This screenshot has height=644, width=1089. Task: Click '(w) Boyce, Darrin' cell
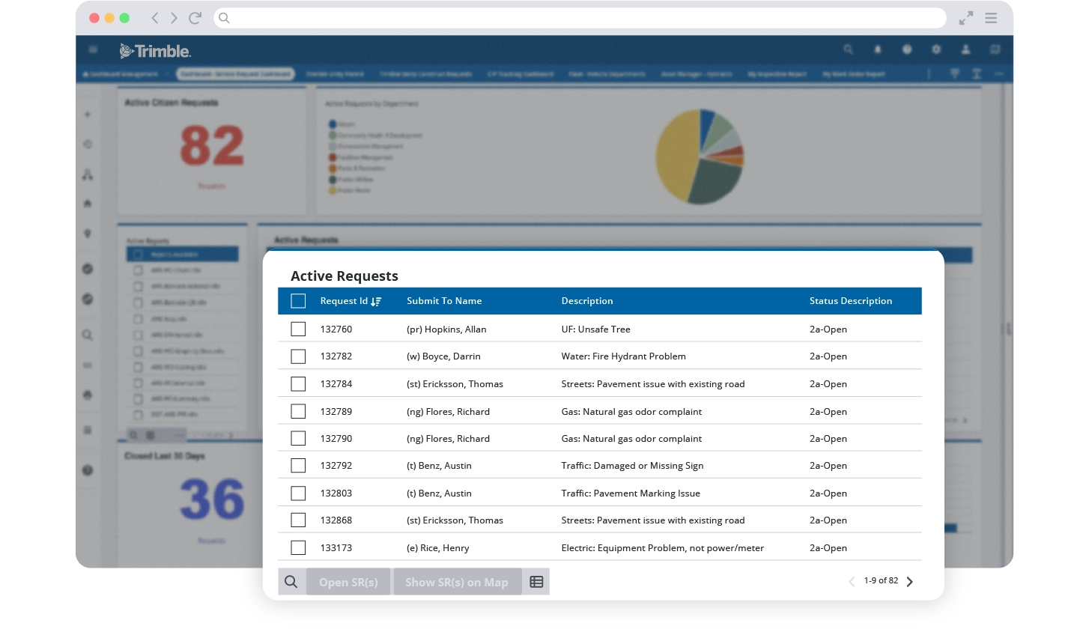pos(443,356)
